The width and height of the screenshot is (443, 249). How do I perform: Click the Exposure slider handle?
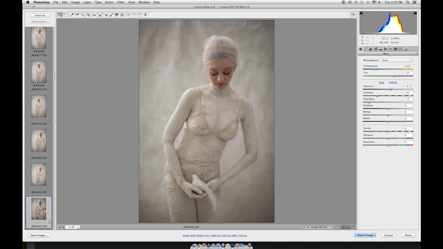[x=391, y=89]
